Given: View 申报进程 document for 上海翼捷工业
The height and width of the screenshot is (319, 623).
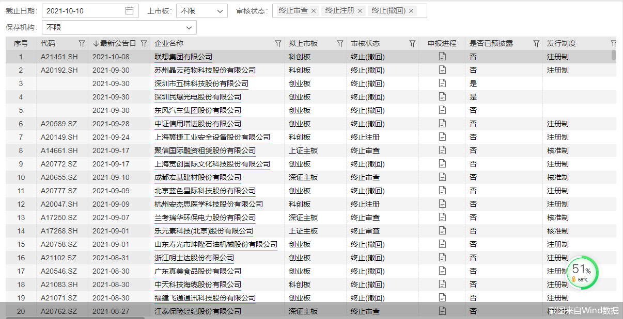Looking at the screenshot, I should [x=442, y=137].
